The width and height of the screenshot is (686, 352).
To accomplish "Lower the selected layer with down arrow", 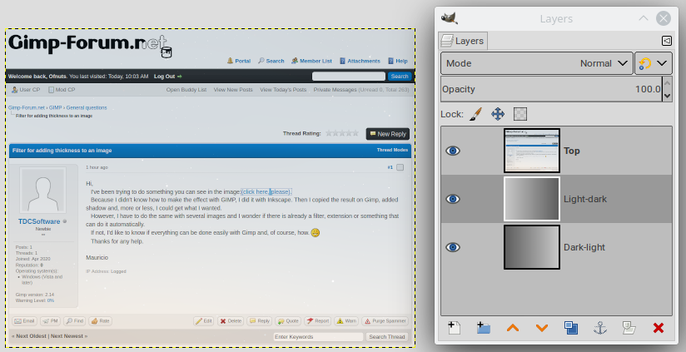I will pyautogui.click(x=542, y=328).
